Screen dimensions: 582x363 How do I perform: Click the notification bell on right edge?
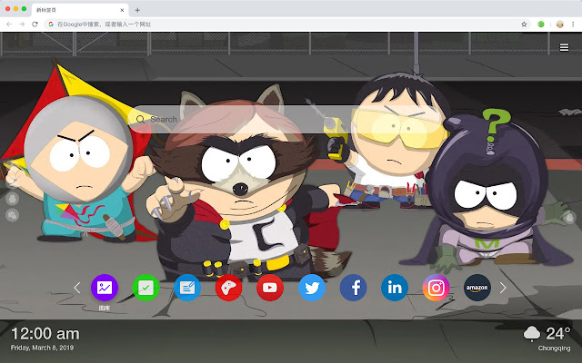569,218
